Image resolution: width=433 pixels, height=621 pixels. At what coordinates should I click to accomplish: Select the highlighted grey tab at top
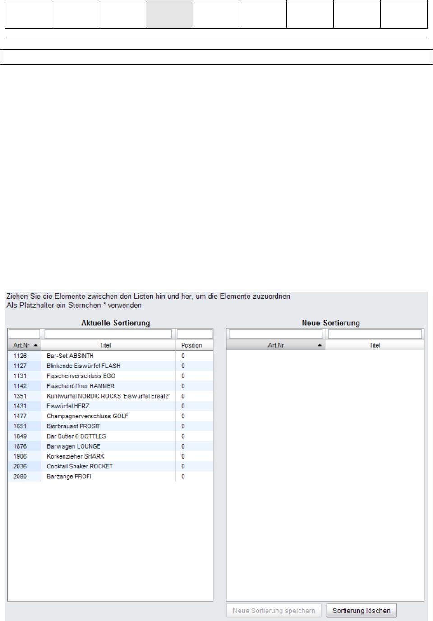[169, 14]
